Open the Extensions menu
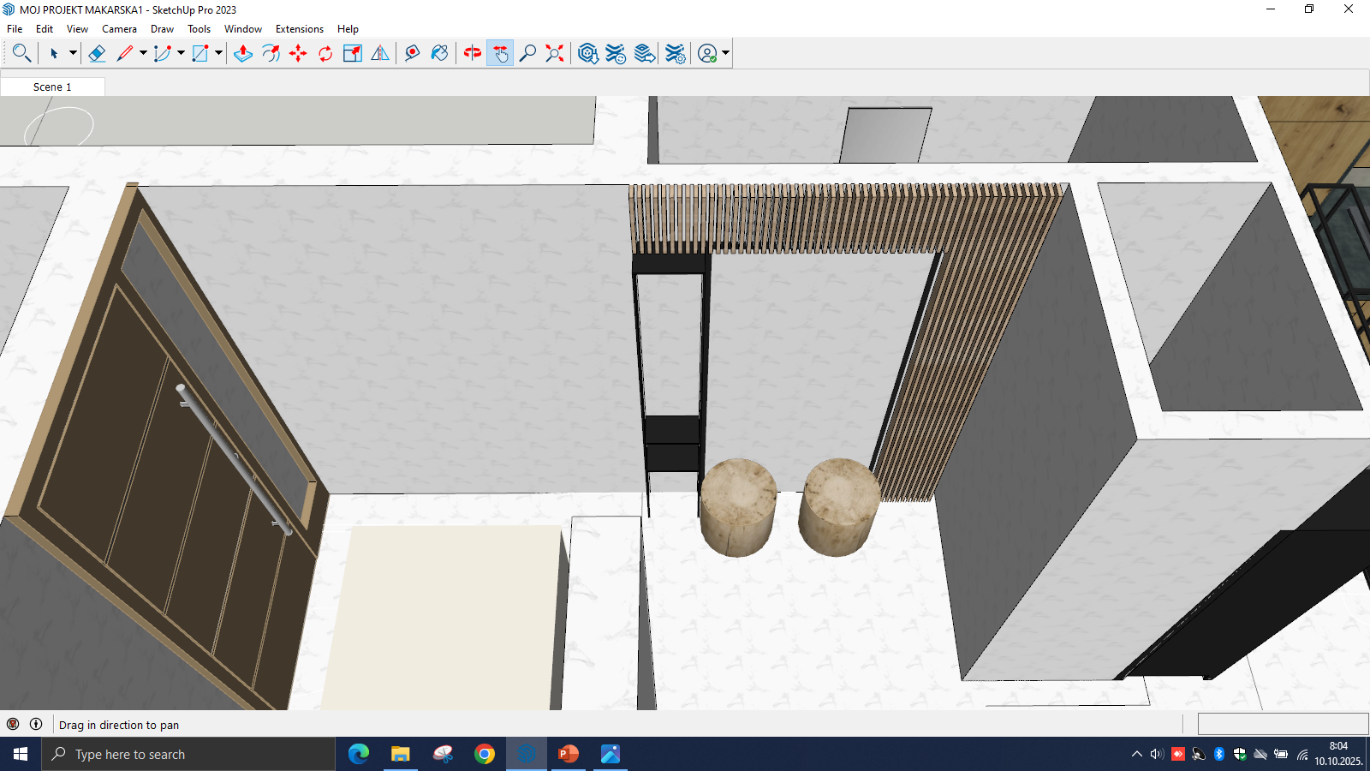1370x771 pixels. [299, 29]
